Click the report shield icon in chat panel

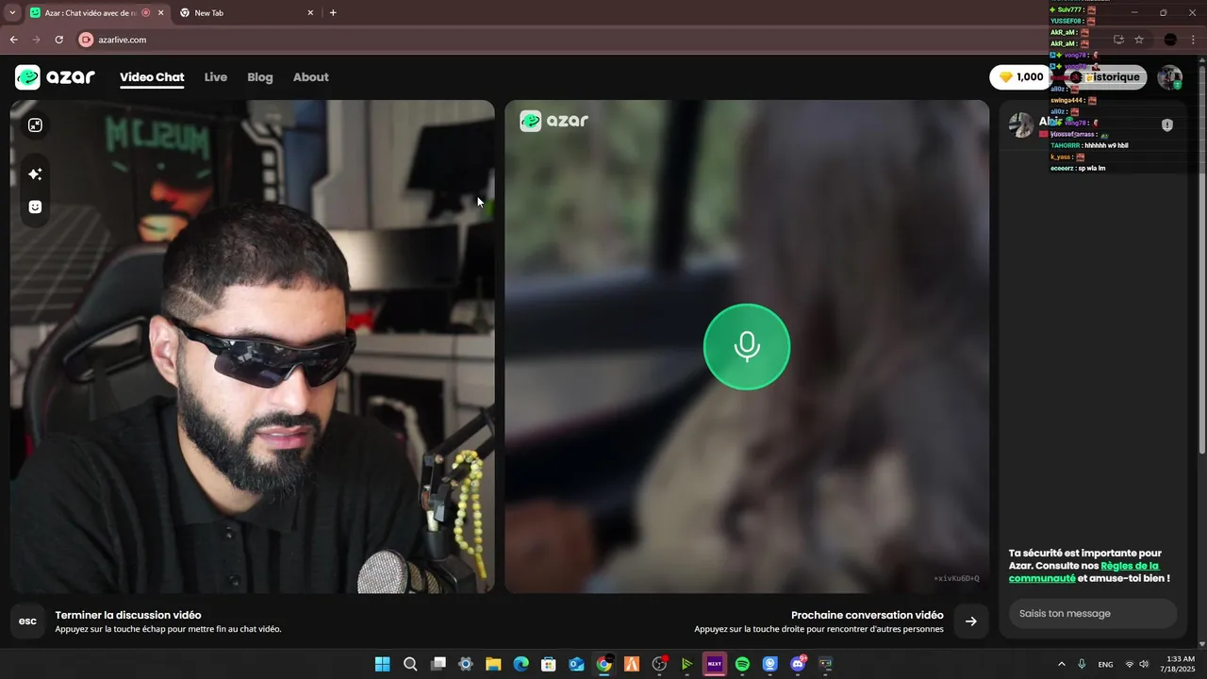[1167, 124]
